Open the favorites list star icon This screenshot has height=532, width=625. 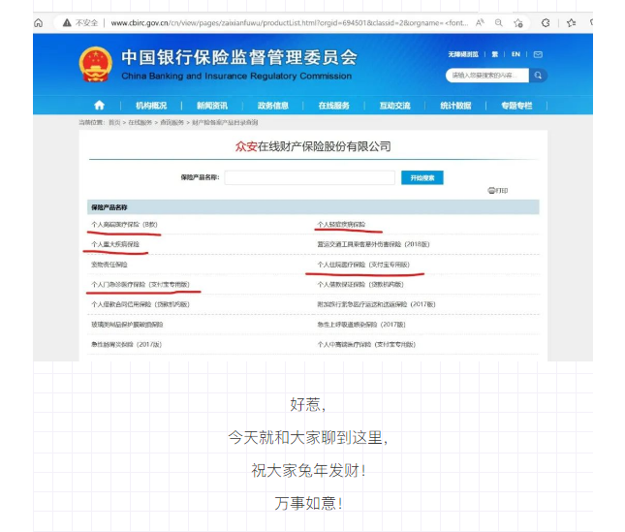[571, 22]
